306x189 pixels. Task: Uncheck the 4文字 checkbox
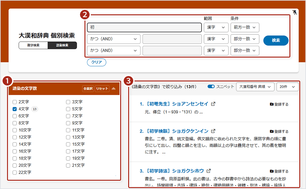click(x=15, y=109)
